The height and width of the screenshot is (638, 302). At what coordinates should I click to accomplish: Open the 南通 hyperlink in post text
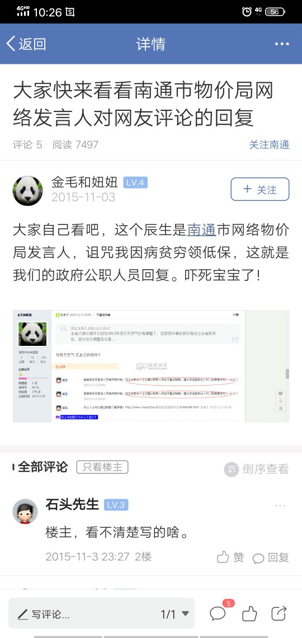(x=201, y=230)
